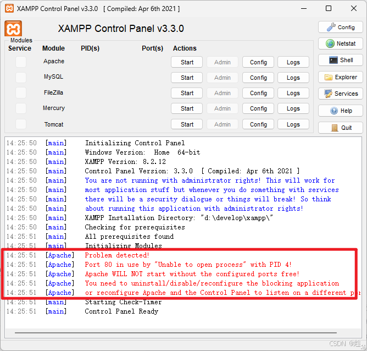
Task: Click the 'You need to uninstall/disable' log line
Action: click(x=212, y=283)
